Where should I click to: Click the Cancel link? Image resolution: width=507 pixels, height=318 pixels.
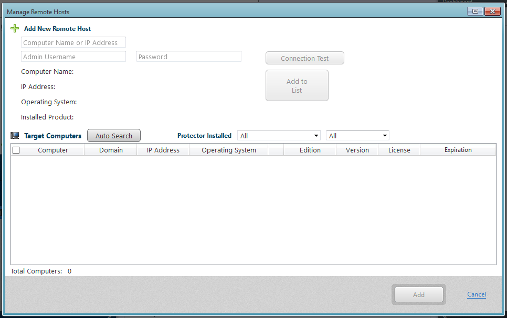pos(476,294)
